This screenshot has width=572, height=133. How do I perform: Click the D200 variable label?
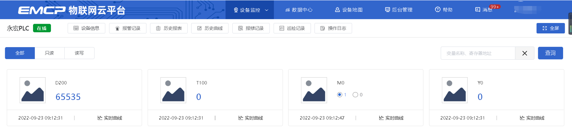point(61,83)
